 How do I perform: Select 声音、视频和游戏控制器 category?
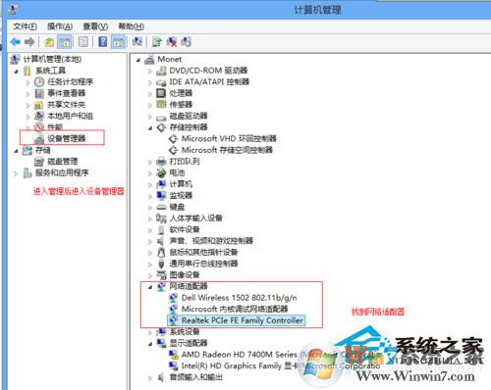[211, 241]
